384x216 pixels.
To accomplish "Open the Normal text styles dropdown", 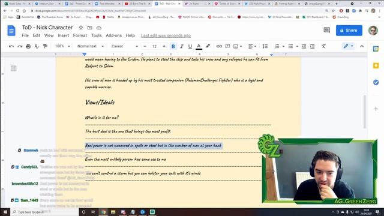I will tap(91, 46).
